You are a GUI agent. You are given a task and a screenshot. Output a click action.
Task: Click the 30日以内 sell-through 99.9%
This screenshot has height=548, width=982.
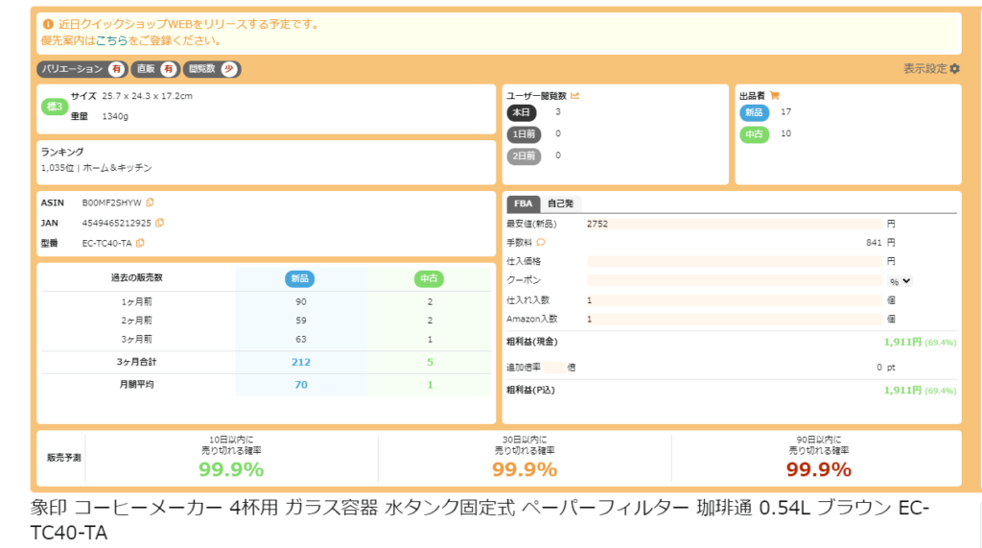[525, 469]
